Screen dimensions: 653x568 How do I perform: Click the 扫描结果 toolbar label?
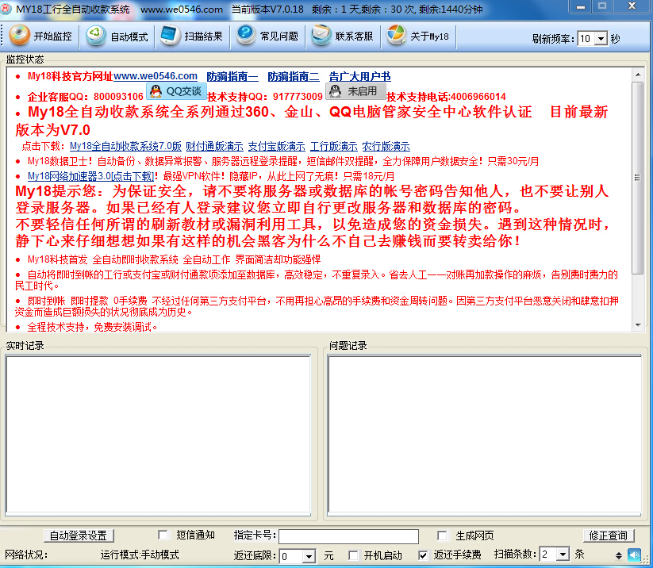click(203, 36)
